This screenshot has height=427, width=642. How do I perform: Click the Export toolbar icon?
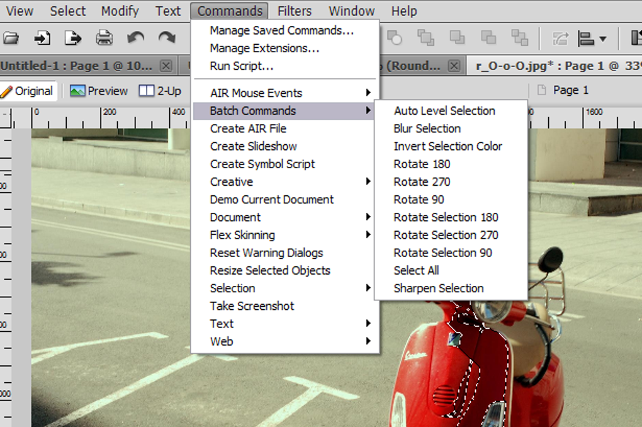(73, 38)
